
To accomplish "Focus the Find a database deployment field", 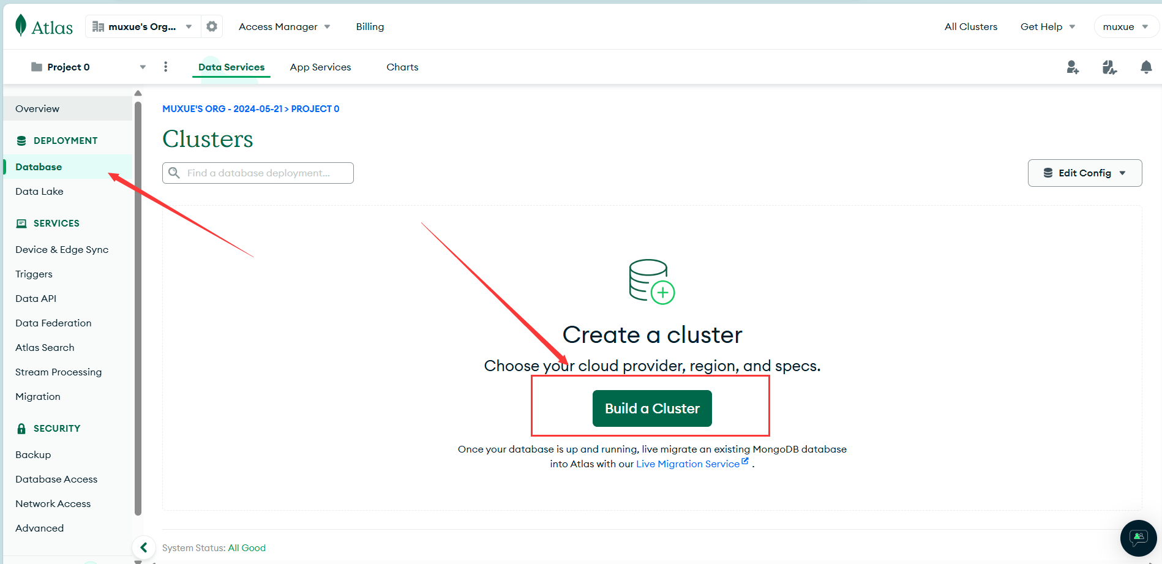I will point(258,173).
